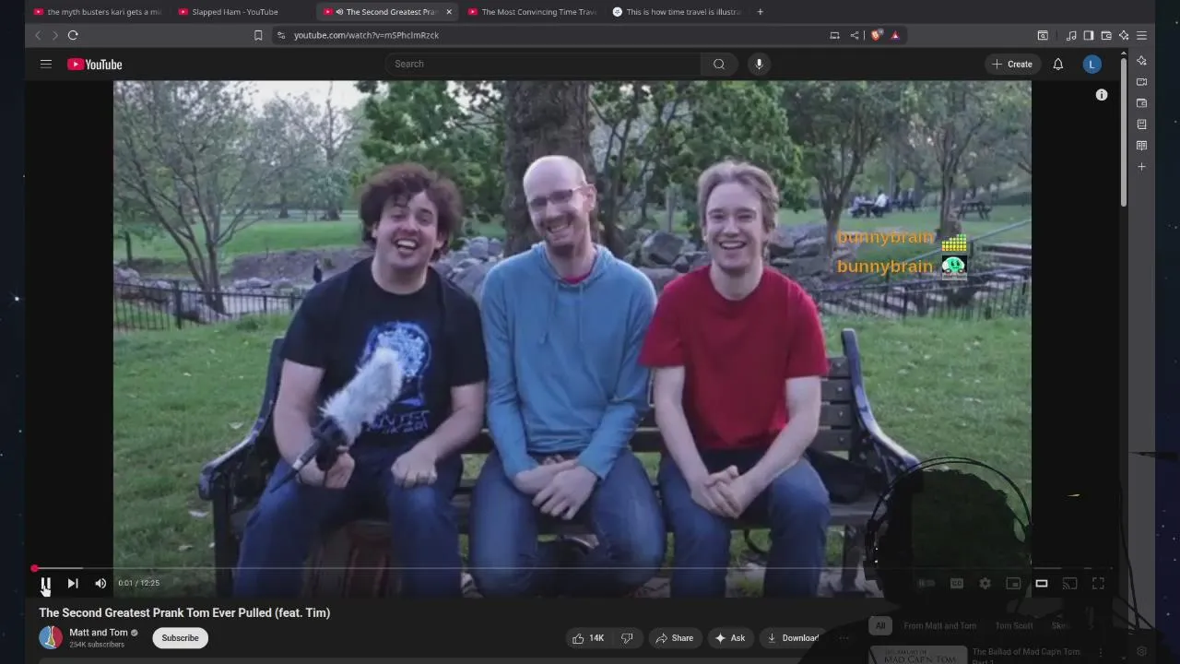Open Brave Rewards triangle icon
1180x664 pixels.
tap(894, 35)
